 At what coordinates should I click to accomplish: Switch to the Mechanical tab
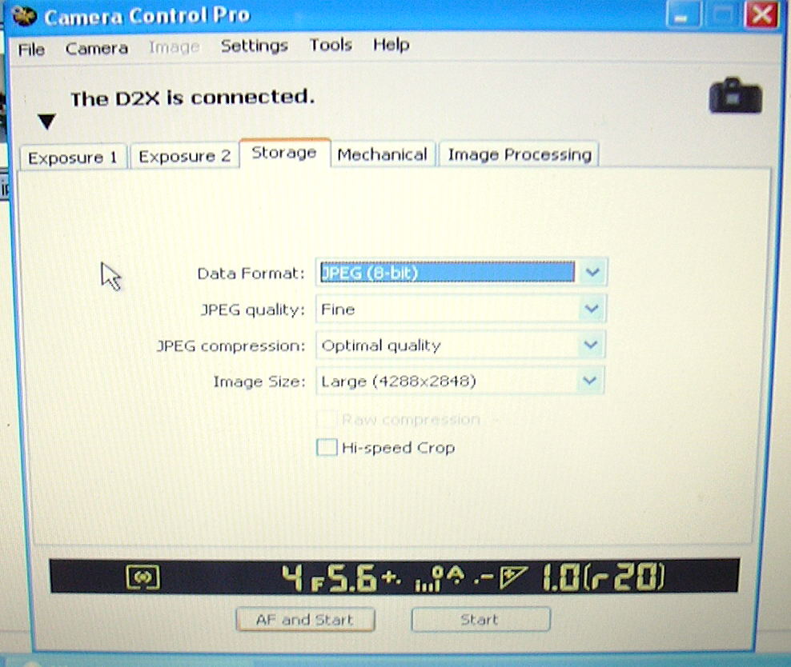tap(383, 154)
